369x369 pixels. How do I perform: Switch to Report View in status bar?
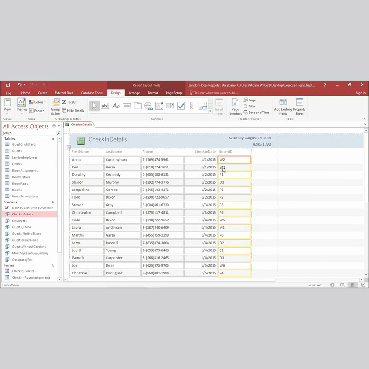click(x=332, y=285)
